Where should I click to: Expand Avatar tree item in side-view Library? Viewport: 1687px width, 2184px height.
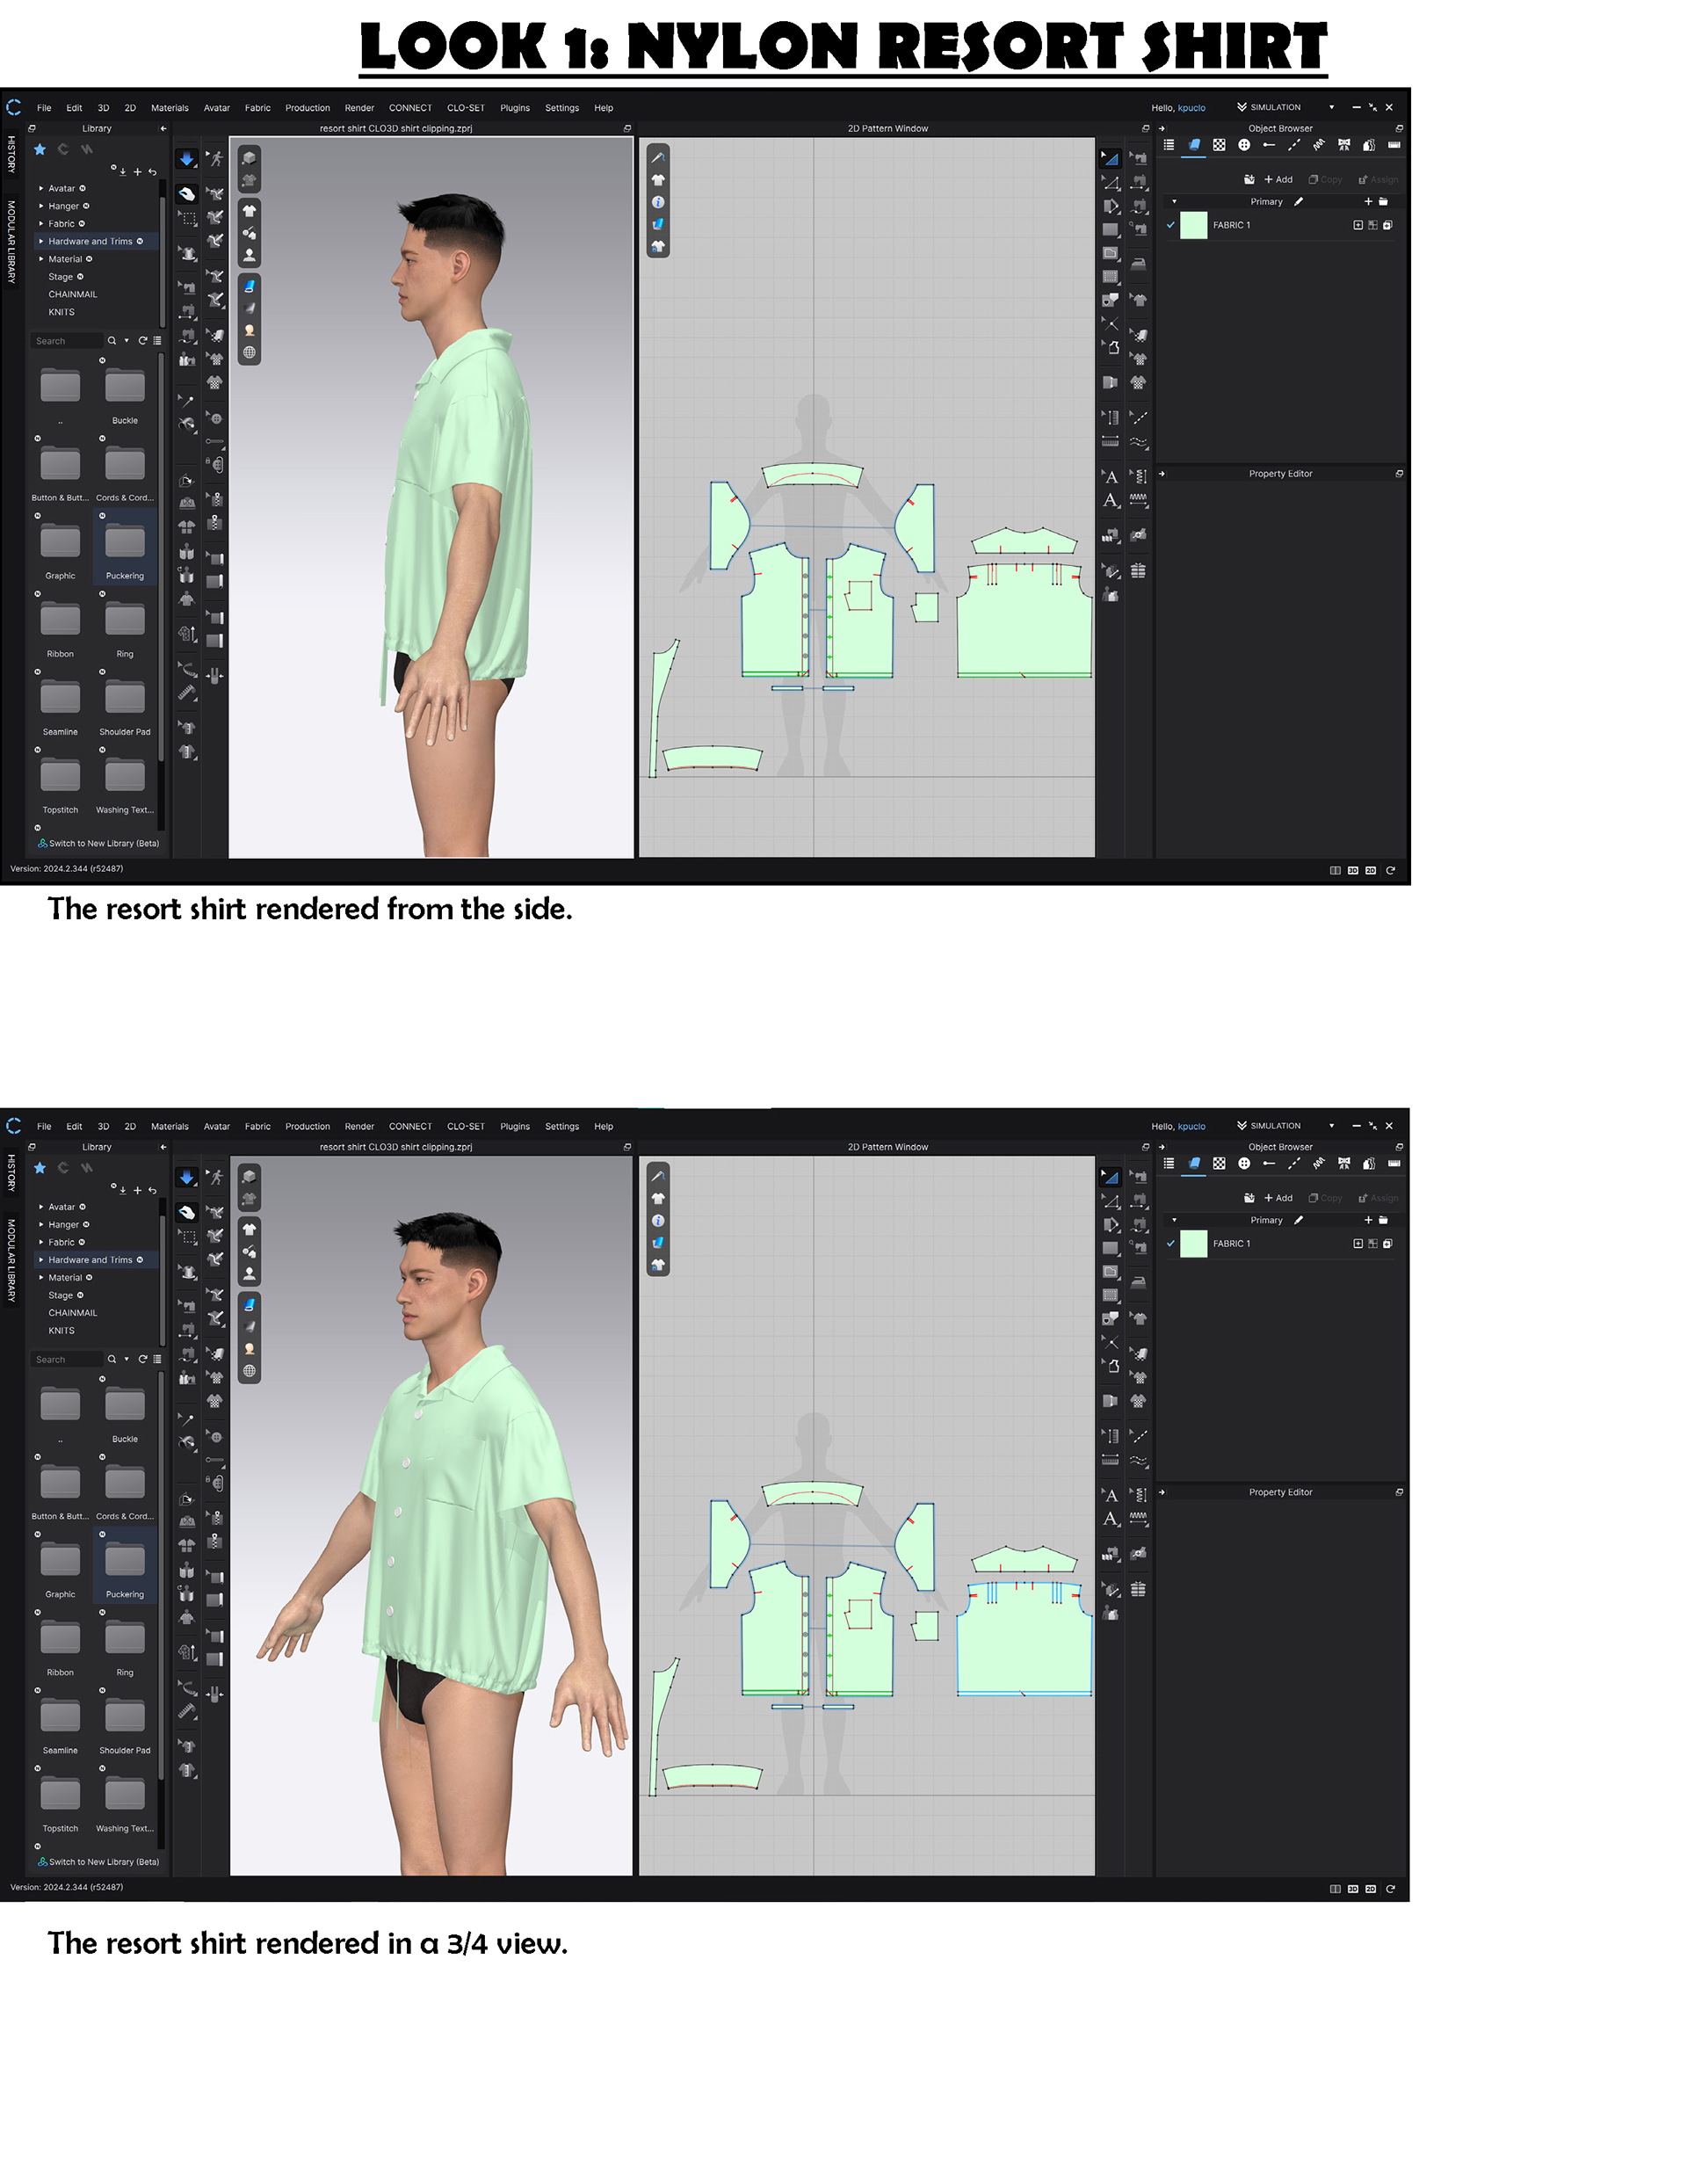coord(41,188)
